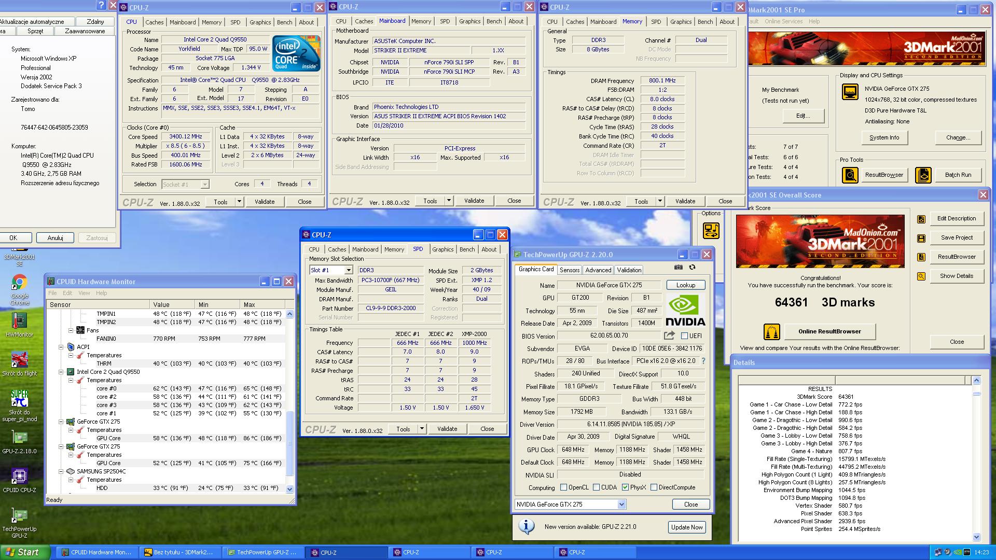Click the Batch Run icon in 3DMark
Image resolution: width=996 pixels, height=560 pixels.
(x=923, y=175)
